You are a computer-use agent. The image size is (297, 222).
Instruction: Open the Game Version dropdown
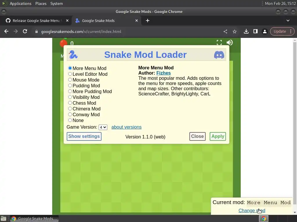tap(103, 127)
